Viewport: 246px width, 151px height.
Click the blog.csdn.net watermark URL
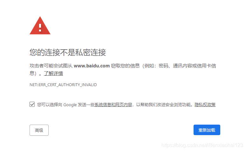[x=202, y=145]
